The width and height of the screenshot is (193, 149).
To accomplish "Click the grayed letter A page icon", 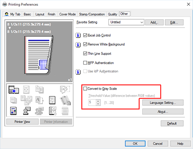I will click(39, 100).
